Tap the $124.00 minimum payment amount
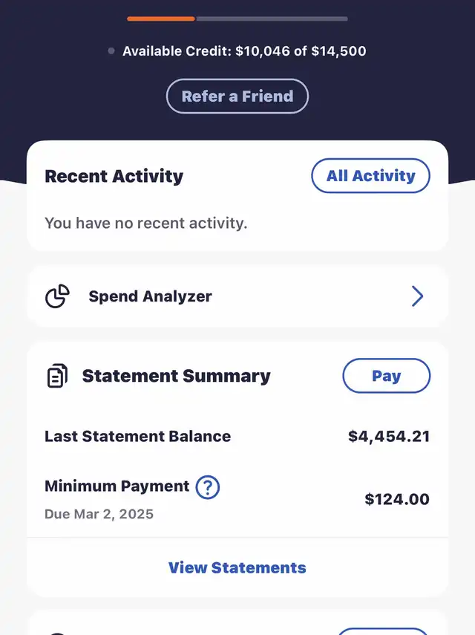 [x=397, y=499]
